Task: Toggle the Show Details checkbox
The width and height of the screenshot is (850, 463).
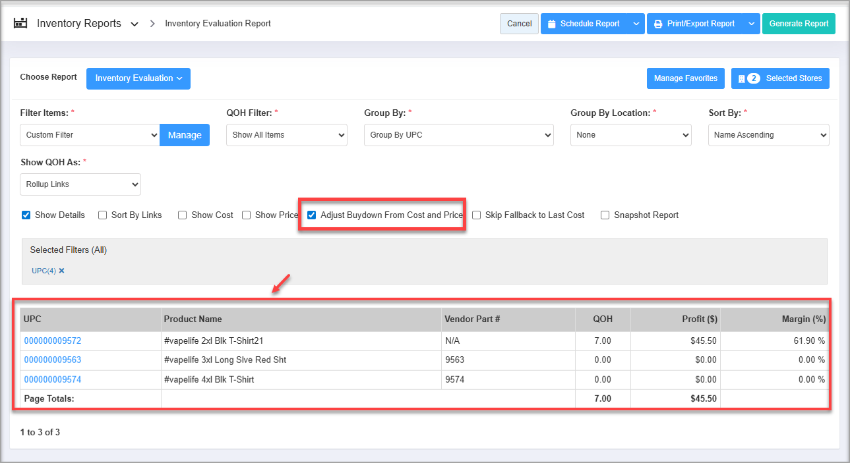Action: pyautogui.click(x=26, y=215)
